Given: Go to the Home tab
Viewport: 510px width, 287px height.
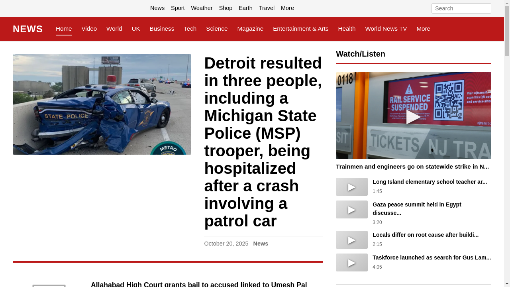Looking at the screenshot, I should click(64, 29).
